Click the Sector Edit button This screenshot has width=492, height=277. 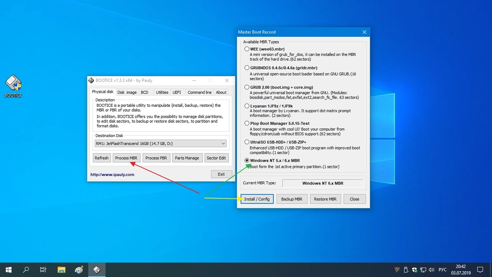click(216, 158)
